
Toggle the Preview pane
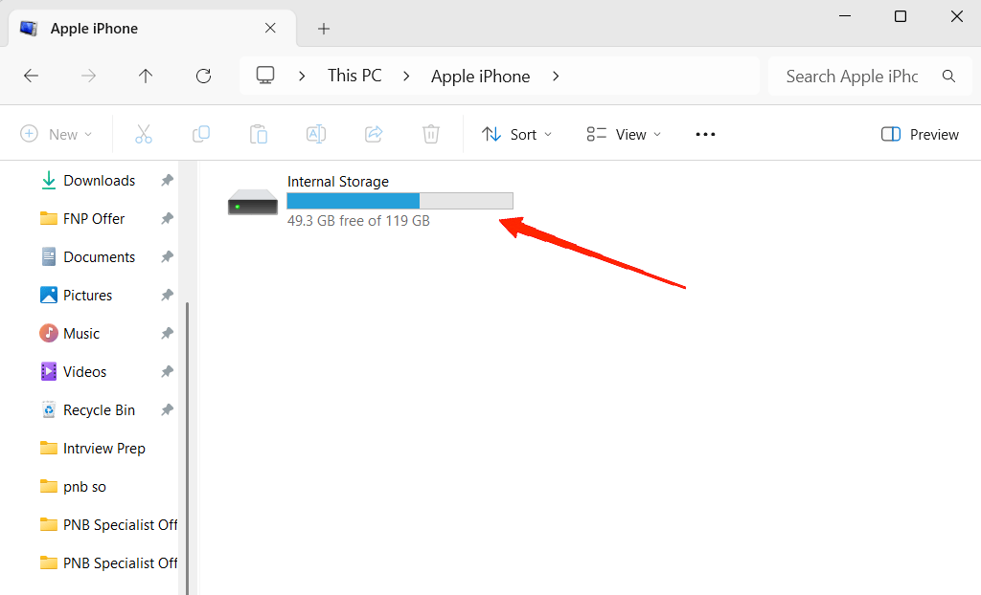point(920,134)
